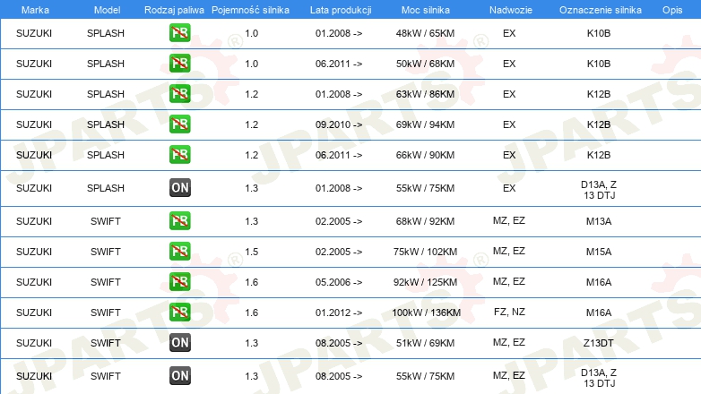Image resolution: width=701 pixels, height=394 pixels.
Task: Click production date 06.2011 -> in 50kW row
Action: point(339,64)
